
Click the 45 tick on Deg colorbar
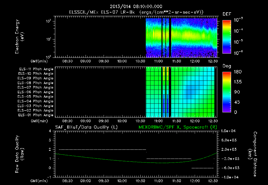(x=237, y=102)
